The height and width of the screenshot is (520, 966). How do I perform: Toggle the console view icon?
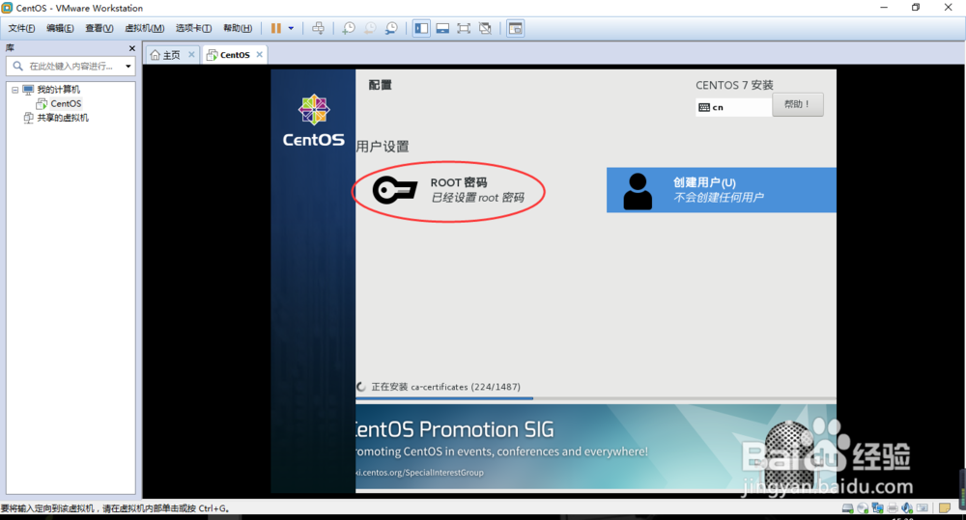pyautogui.click(x=515, y=28)
